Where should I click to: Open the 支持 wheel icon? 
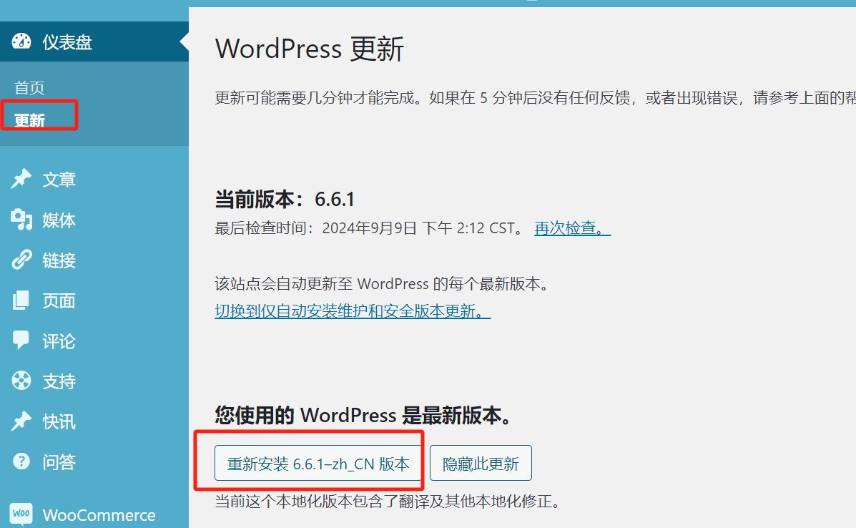21,381
